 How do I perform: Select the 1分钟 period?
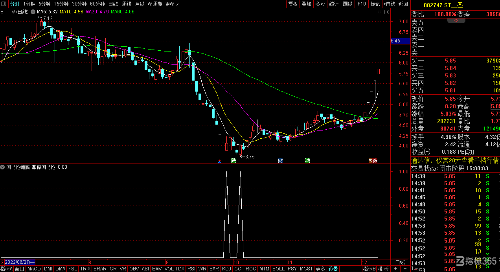pyautogui.click(x=29, y=4)
